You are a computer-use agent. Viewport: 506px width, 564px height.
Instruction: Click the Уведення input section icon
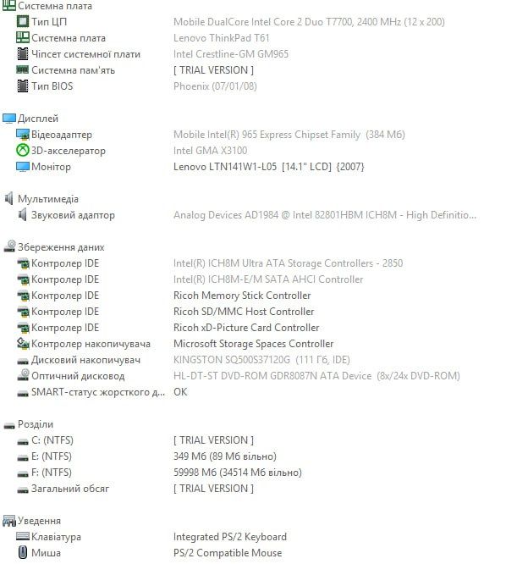pyautogui.click(x=9, y=521)
